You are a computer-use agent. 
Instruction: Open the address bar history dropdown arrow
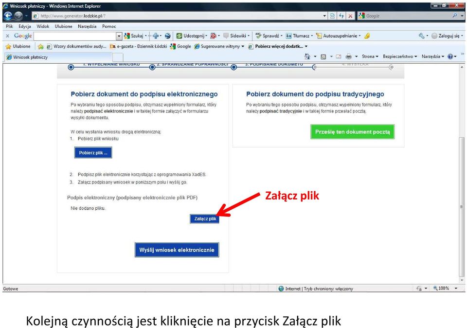click(324, 16)
